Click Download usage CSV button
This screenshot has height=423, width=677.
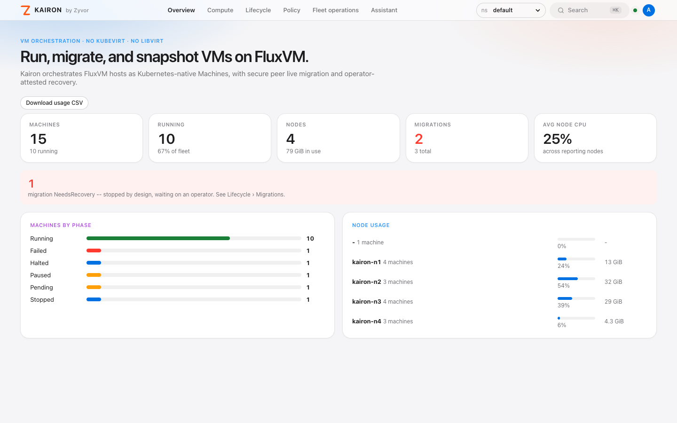(54, 103)
